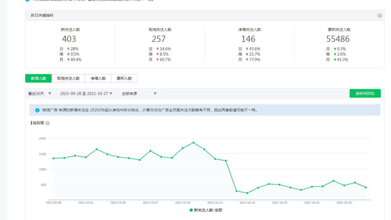Open the 最近30天 time range dropdown
The height and width of the screenshot is (220, 391).
click(41, 94)
